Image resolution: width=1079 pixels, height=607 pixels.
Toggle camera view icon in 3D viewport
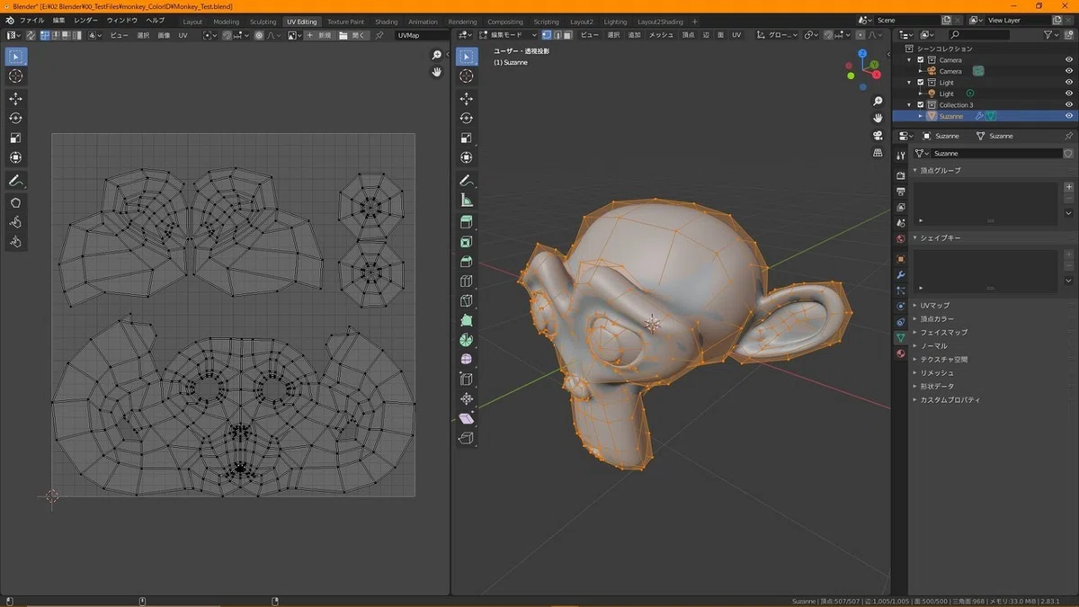click(x=878, y=136)
